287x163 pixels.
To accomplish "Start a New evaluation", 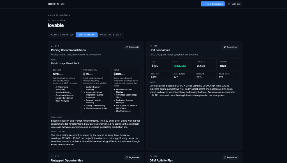I will (213, 4).
